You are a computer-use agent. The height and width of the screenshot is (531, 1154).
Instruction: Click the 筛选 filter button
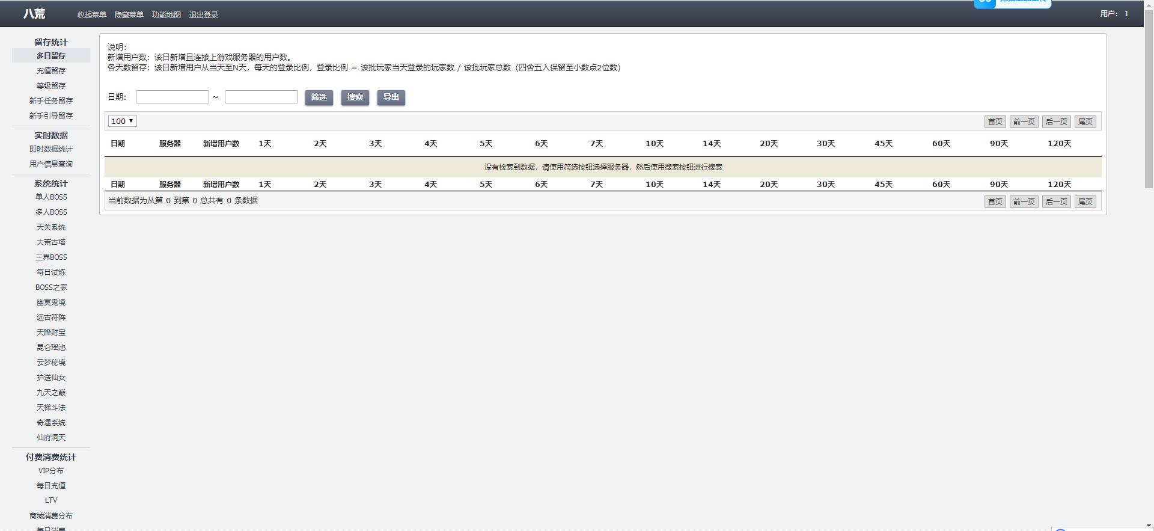point(319,97)
